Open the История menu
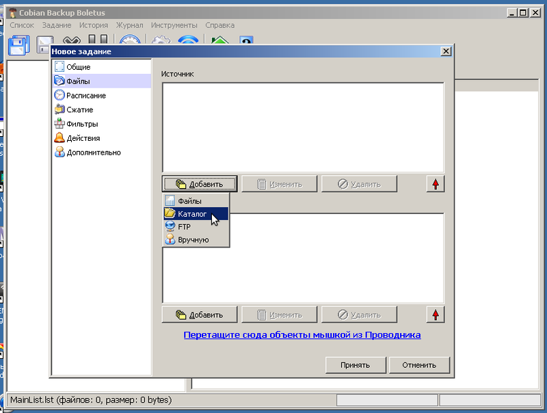This screenshot has height=413, width=547. tap(94, 25)
